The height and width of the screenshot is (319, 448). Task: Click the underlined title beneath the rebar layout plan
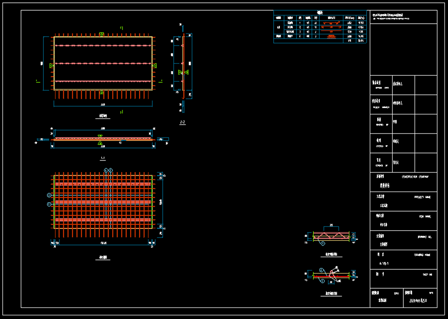(x=103, y=258)
